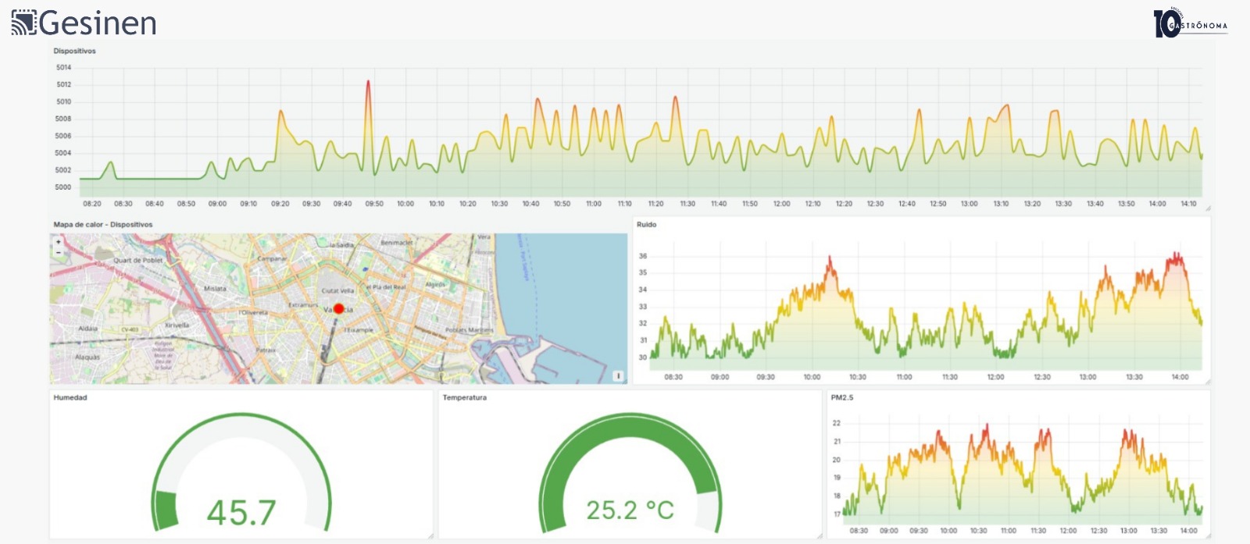This screenshot has width=1250, height=544.
Task: Grab the Ruido panel resize handle
Action: (x=1208, y=382)
